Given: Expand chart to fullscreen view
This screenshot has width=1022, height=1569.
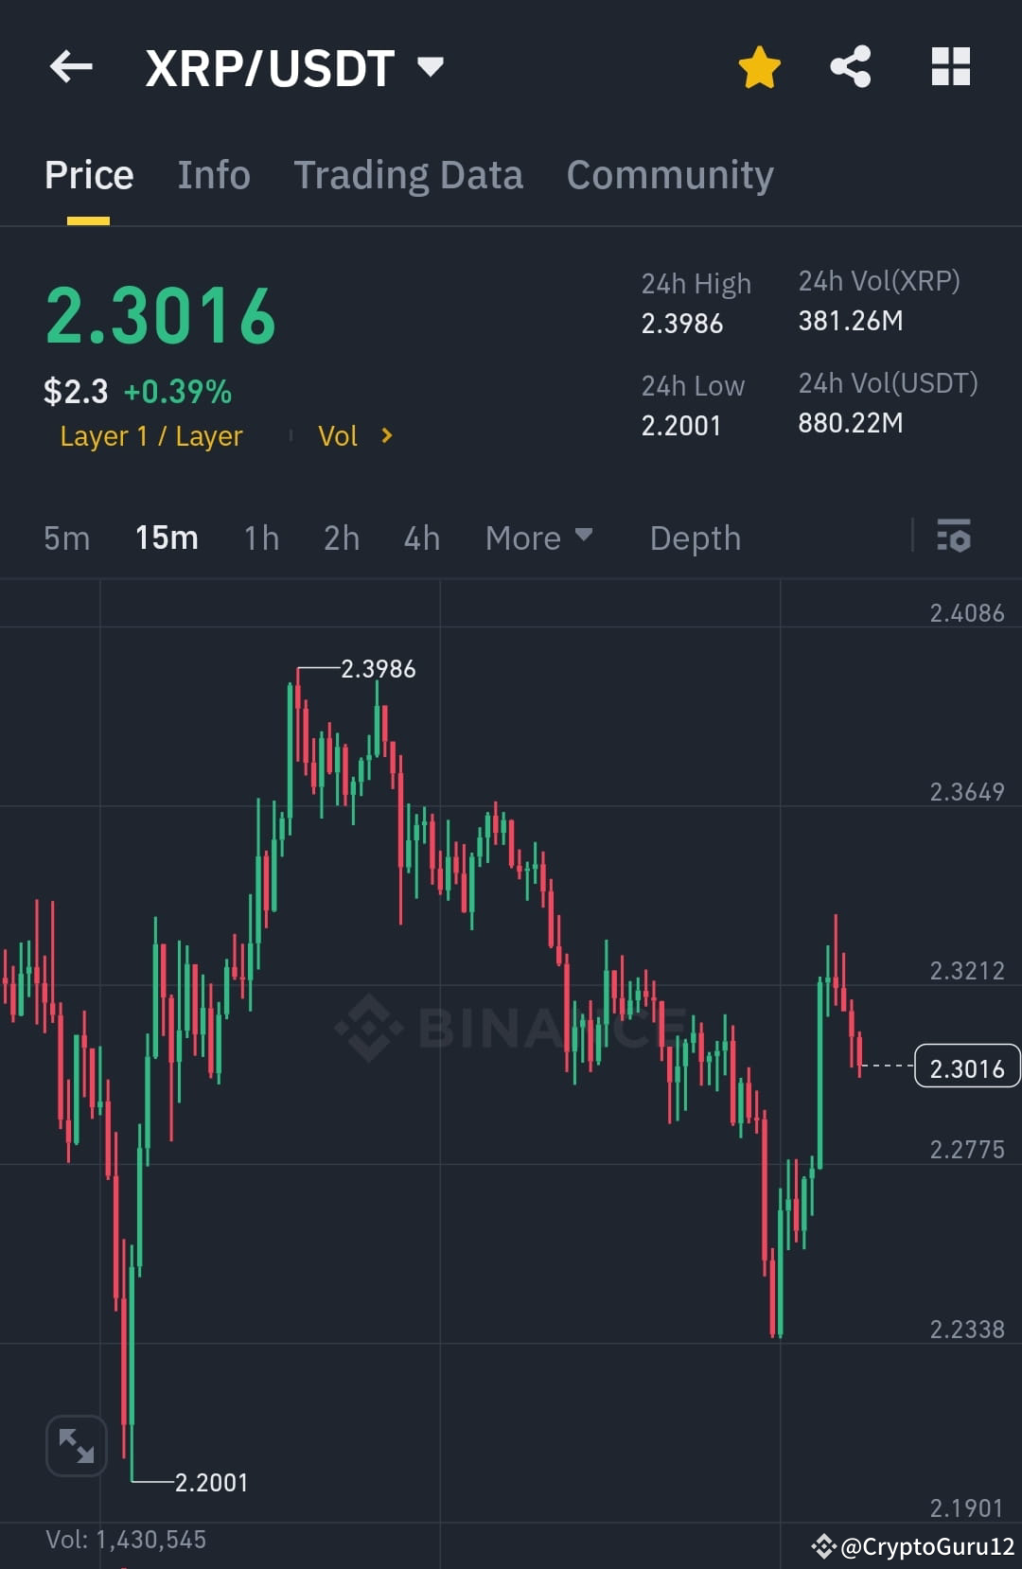Looking at the screenshot, I should point(76,1446).
